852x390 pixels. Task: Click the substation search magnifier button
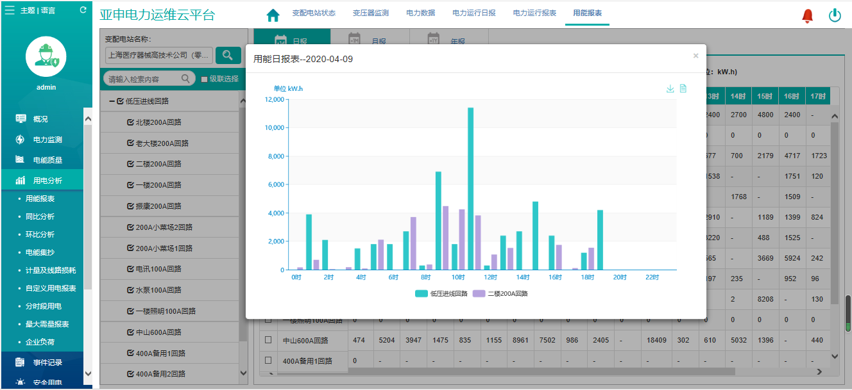228,56
